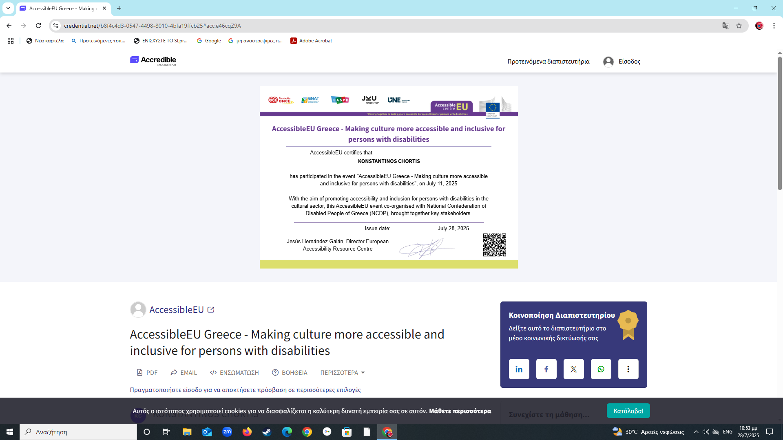783x440 pixels.
Task: Open Προτεινόμενες τοπ... bookmark
Action: 98,41
